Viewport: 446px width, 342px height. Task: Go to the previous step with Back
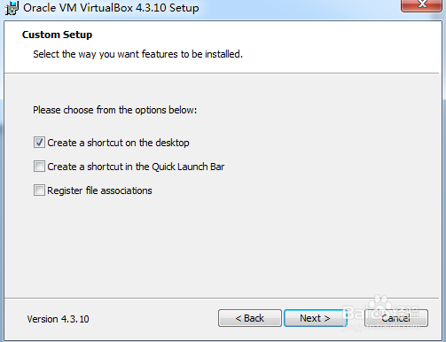250,318
